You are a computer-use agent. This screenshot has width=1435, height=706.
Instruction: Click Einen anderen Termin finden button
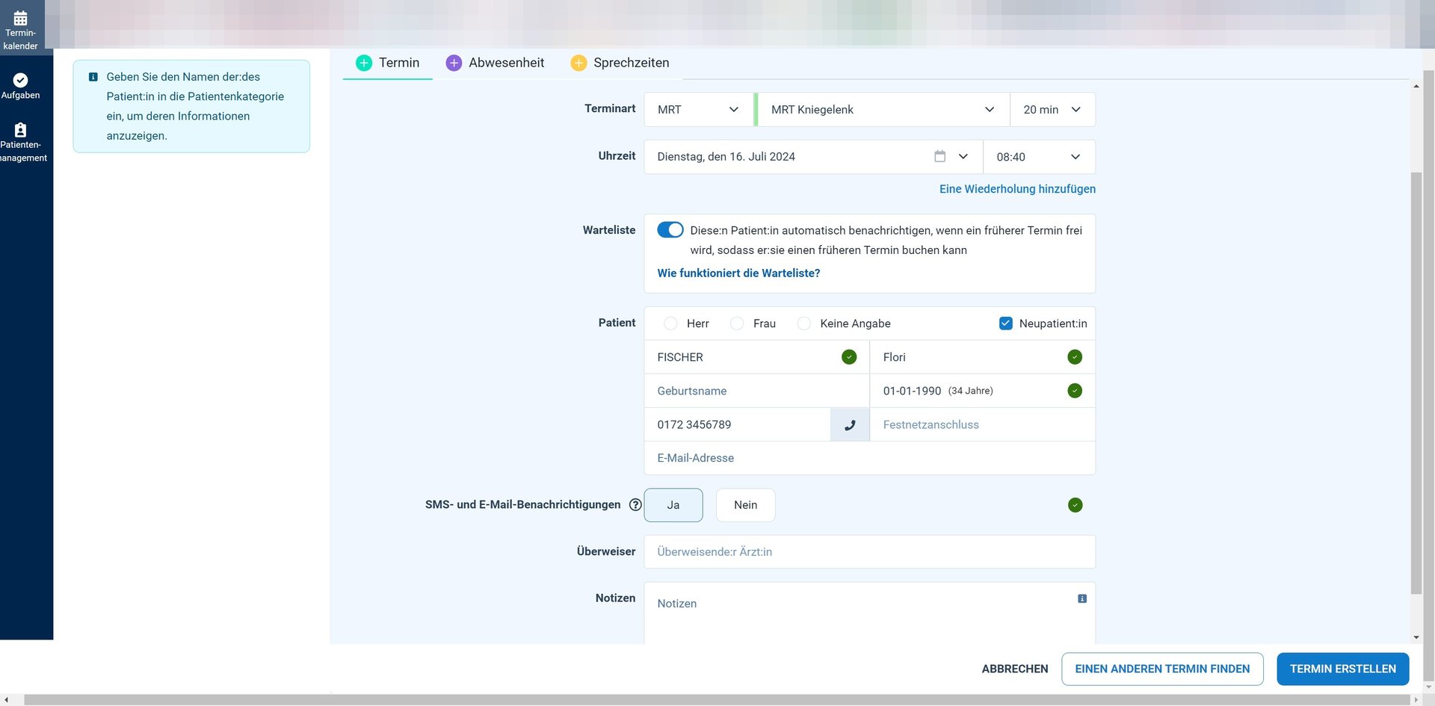coord(1162,669)
